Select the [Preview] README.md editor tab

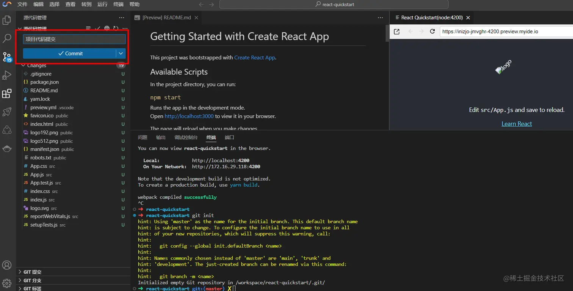click(x=166, y=17)
